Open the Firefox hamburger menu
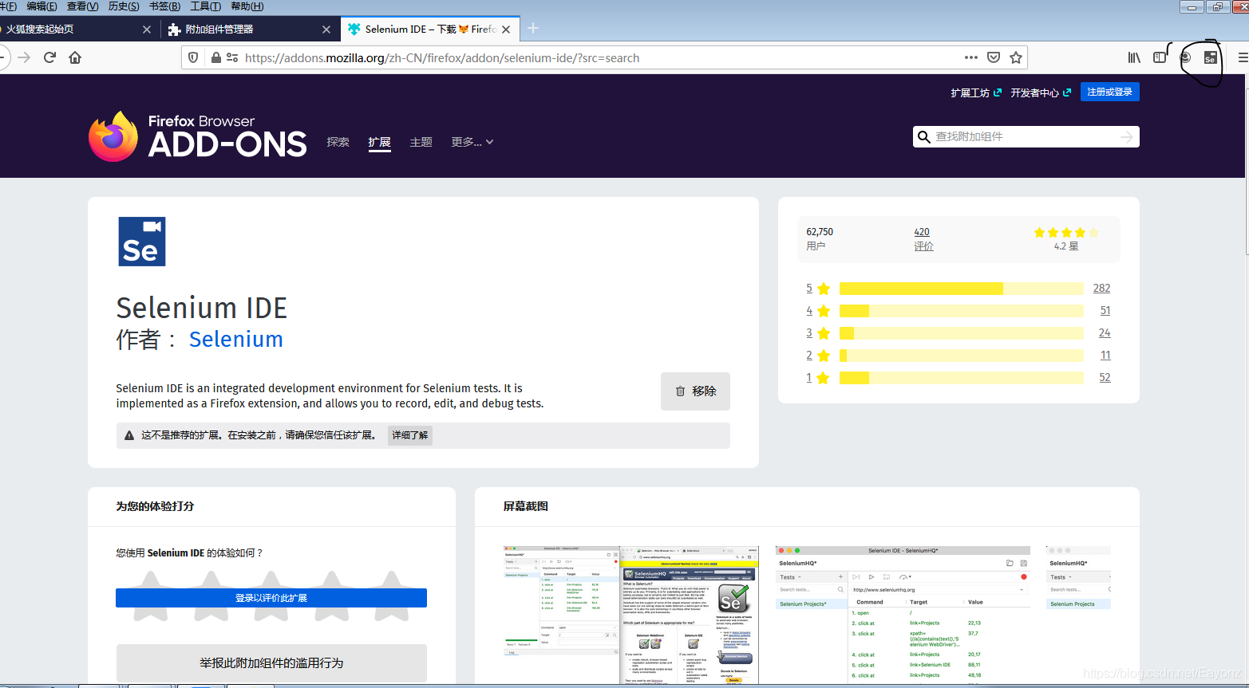Image resolution: width=1249 pixels, height=688 pixels. (x=1243, y=57)
